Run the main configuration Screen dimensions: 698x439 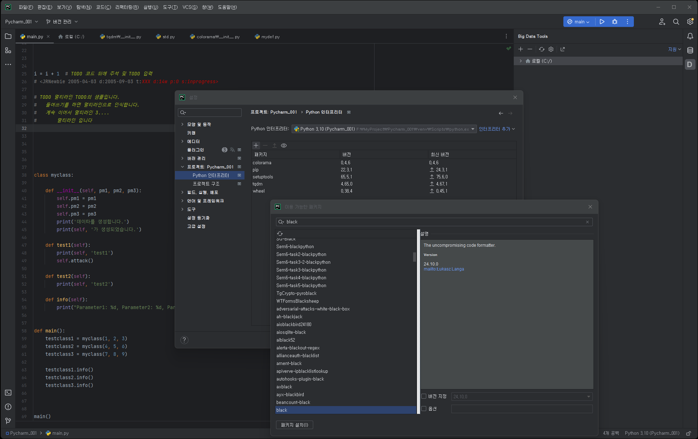[x=602, y=22]
